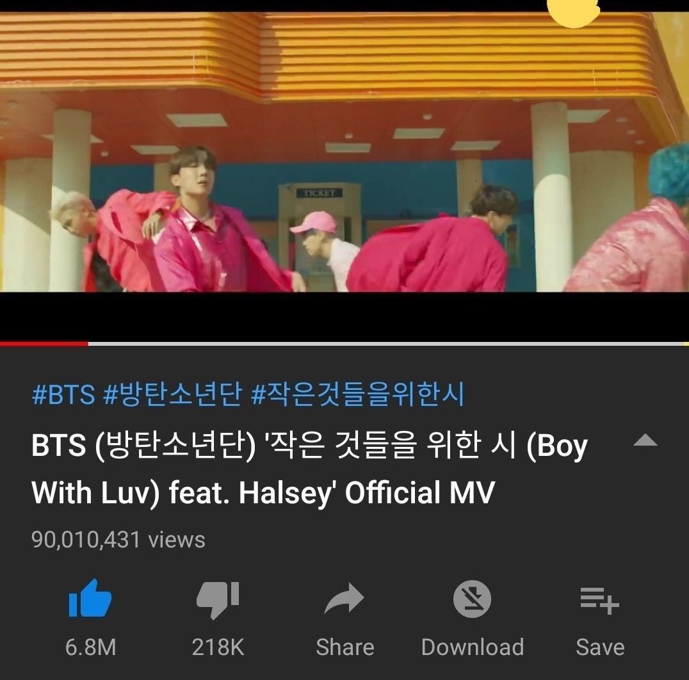Click the 6.8M likes count label
This screenshot has width=689, height=680.
[x=90, y=647]
